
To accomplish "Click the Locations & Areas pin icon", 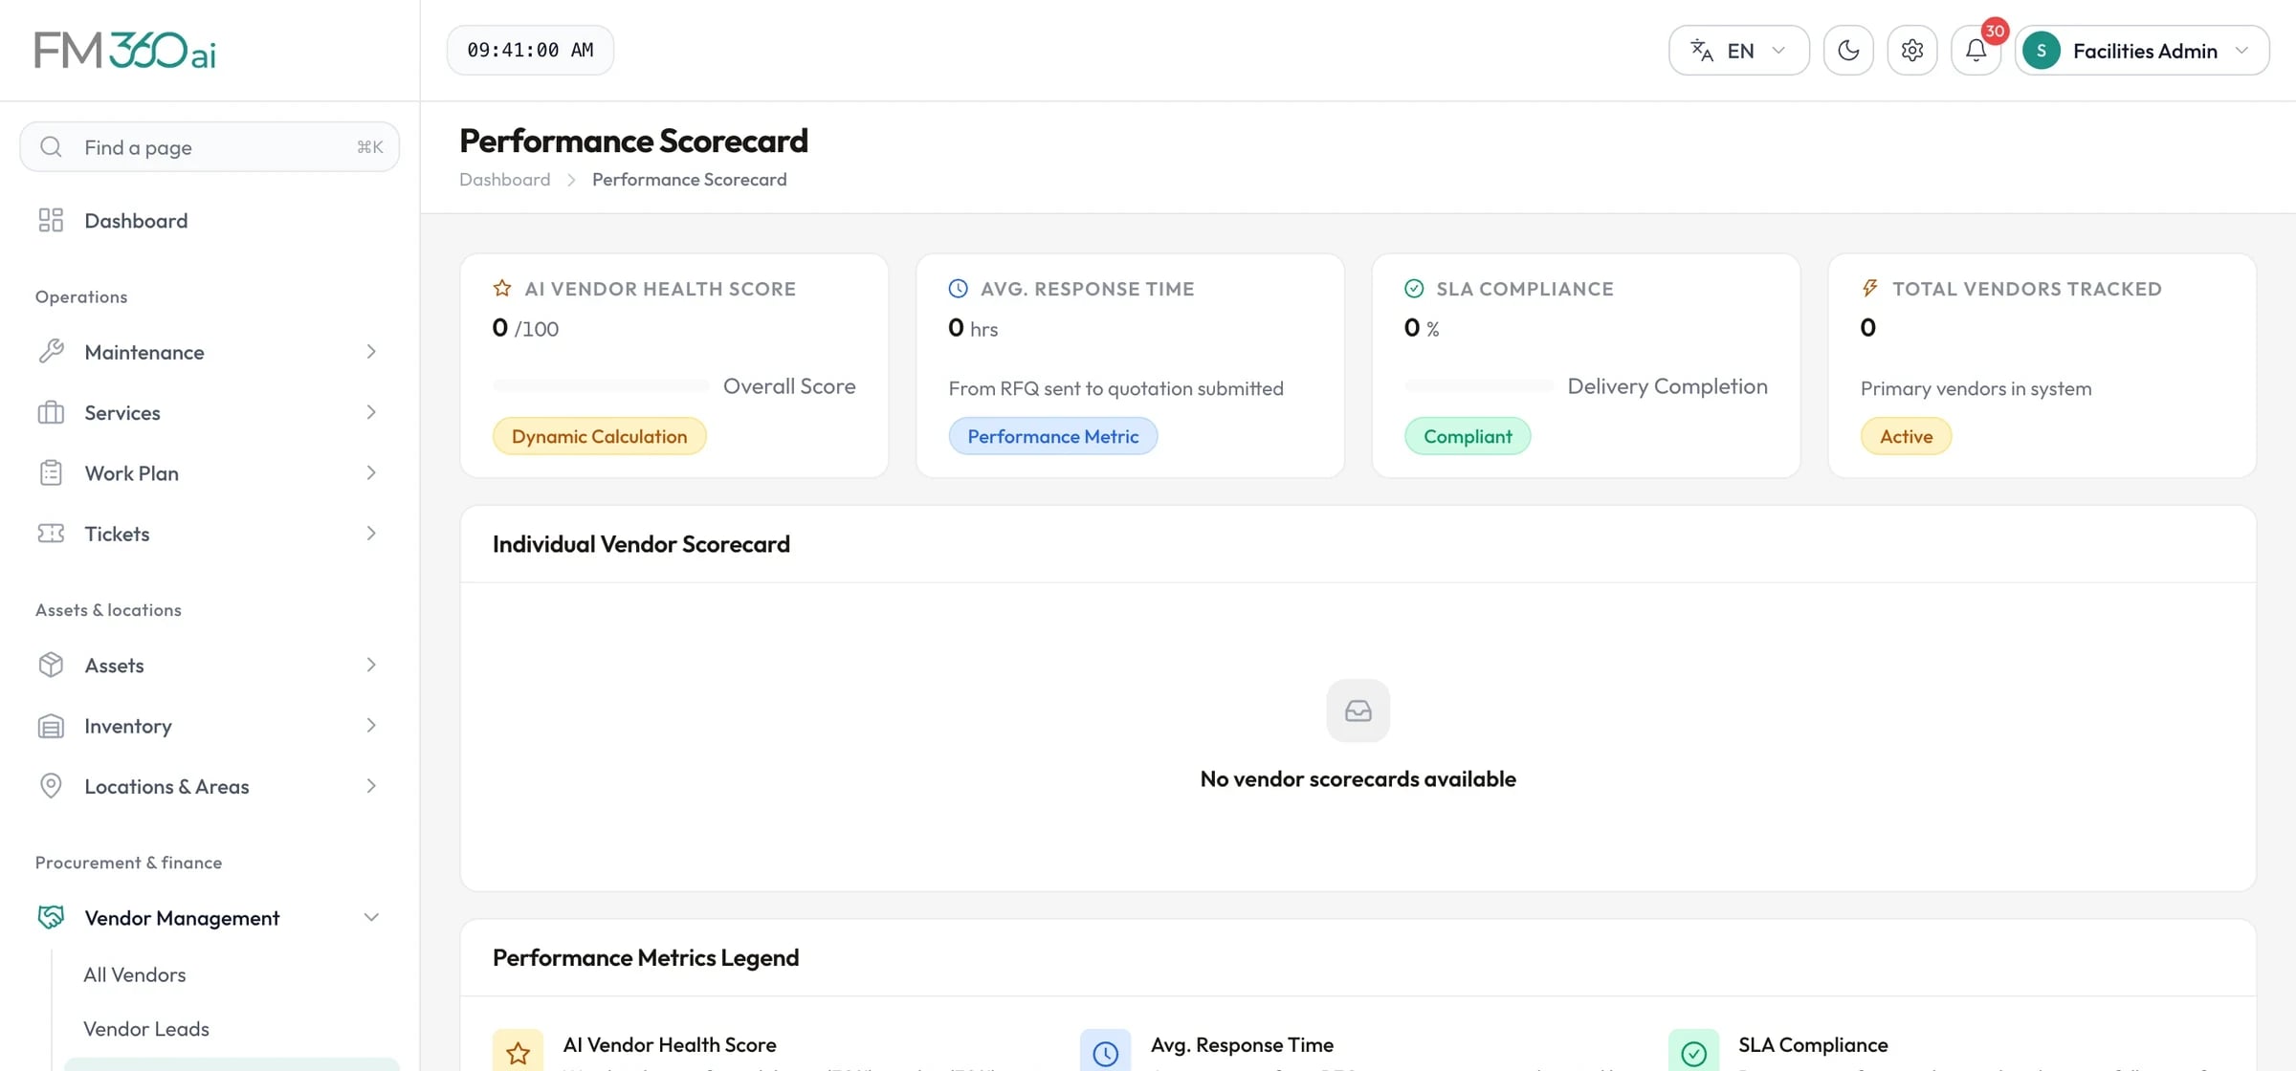I will 51,785.
